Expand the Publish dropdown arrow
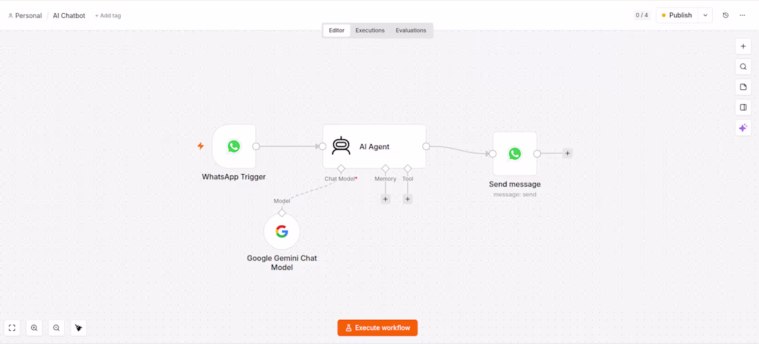The image size is (759, 344). [x=705, y=15]
